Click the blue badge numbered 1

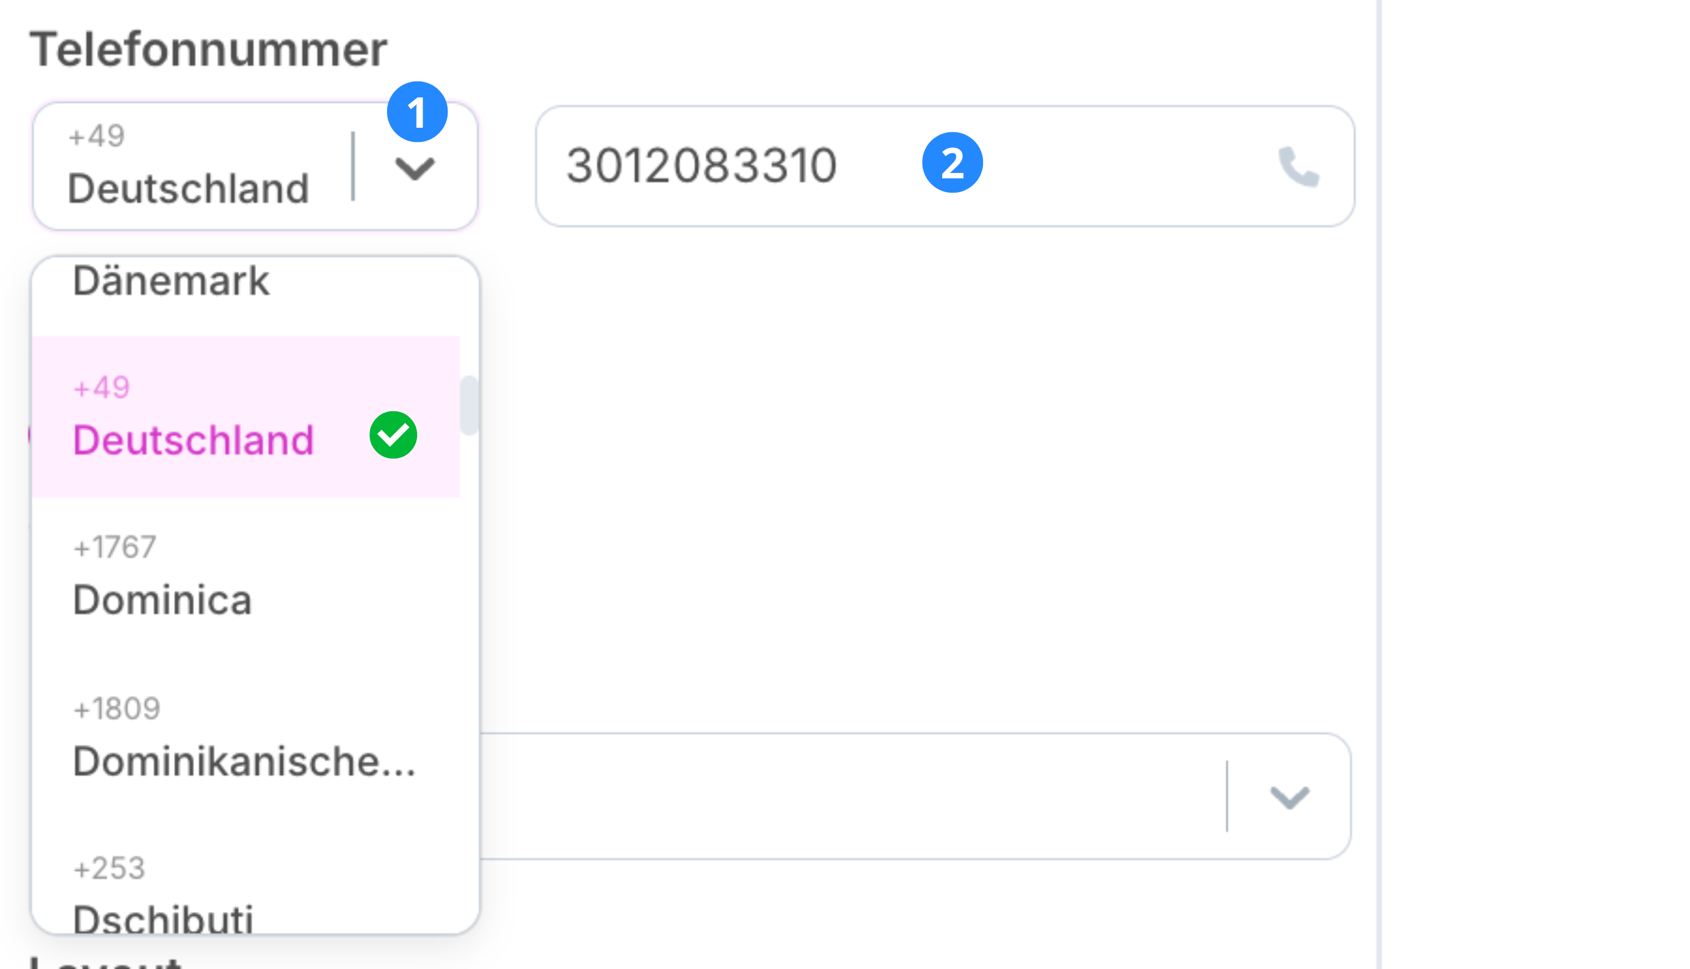tap(417, 112)
